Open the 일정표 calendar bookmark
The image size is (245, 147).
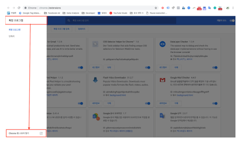102,13
